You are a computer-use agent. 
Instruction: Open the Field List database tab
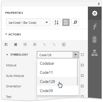pyautogui.click(x=95, y=40)
